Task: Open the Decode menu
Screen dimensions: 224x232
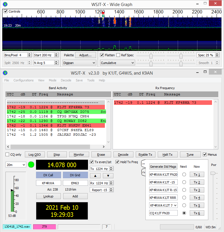Action: (66, 80)
